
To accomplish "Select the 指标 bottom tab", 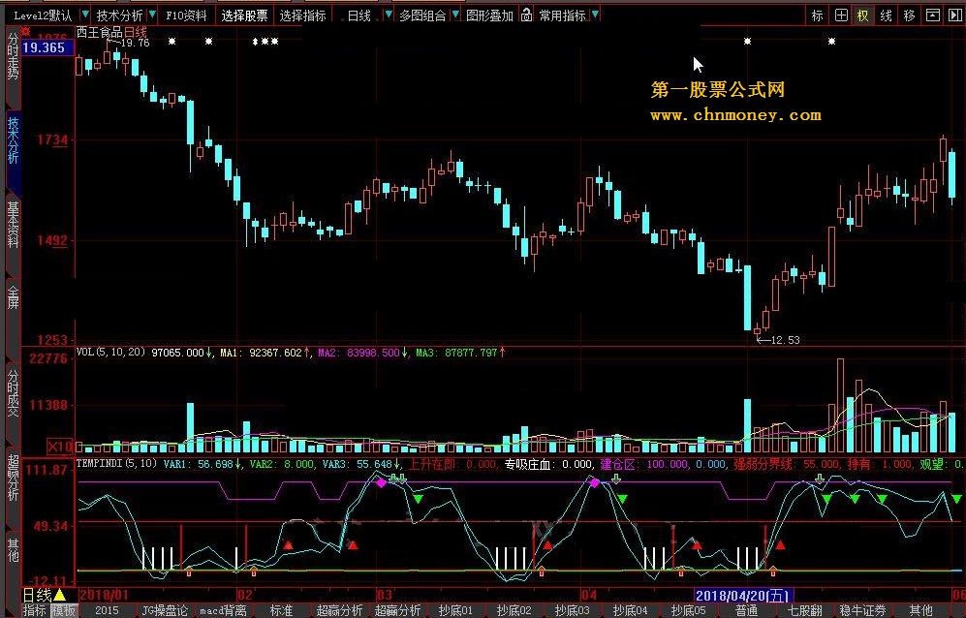I will [35, 610].
